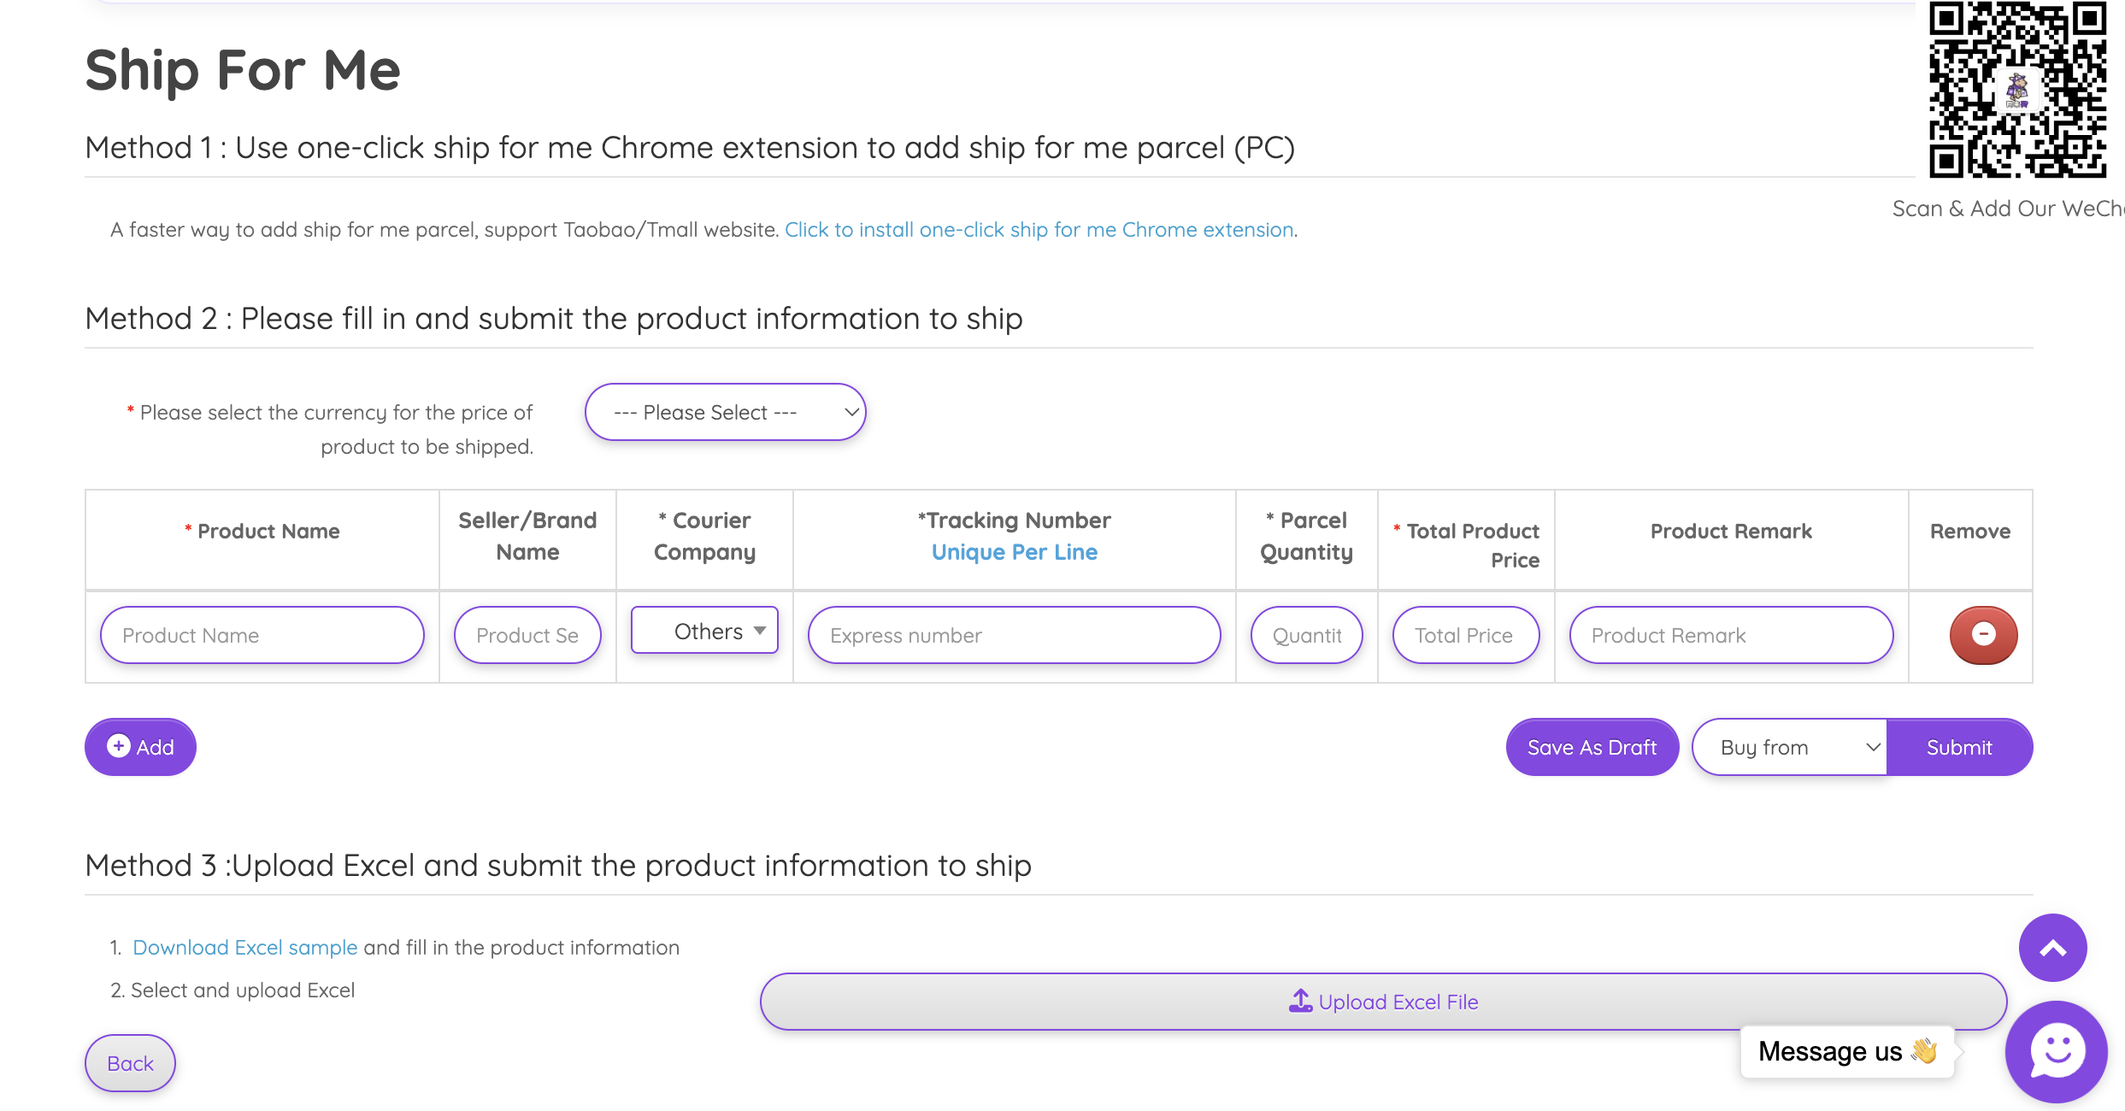Open the Chrome extension install link
Screen dimensions: 2125x1111
click(1039, 230)
